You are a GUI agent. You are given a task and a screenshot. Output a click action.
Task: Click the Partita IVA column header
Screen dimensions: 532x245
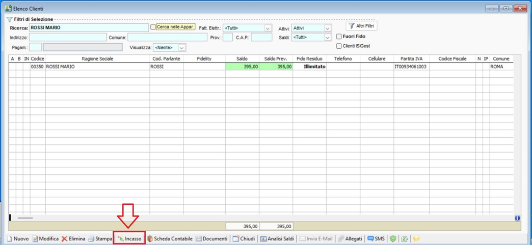[412, 59]
